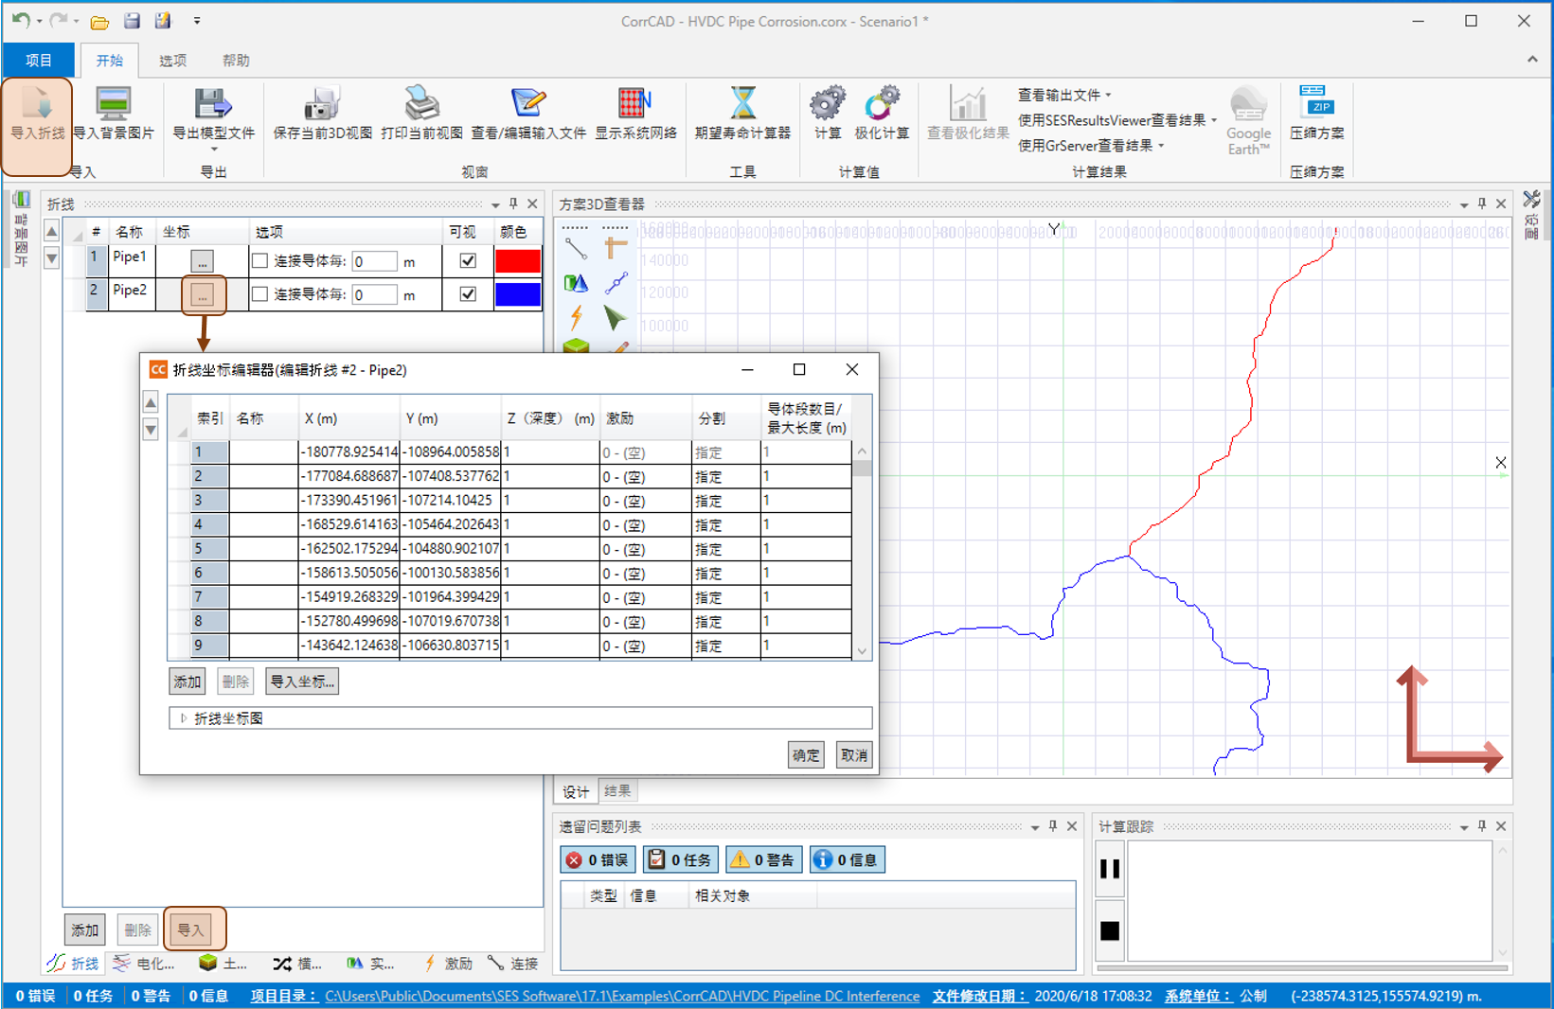Click the pause icon in 计算跟踪 panel
The width and height of the screenshot is (1554, 1009).
point(1110,869)
